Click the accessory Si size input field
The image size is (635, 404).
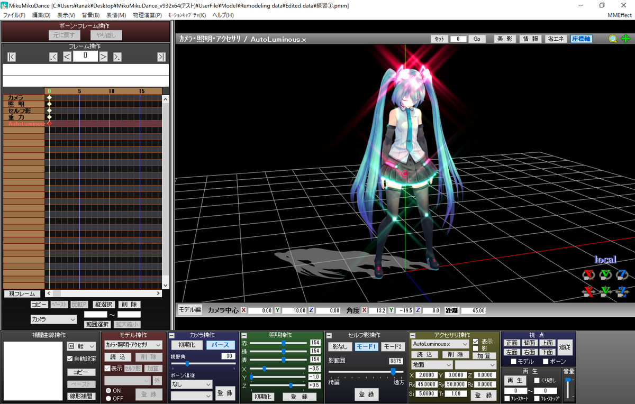426,393
